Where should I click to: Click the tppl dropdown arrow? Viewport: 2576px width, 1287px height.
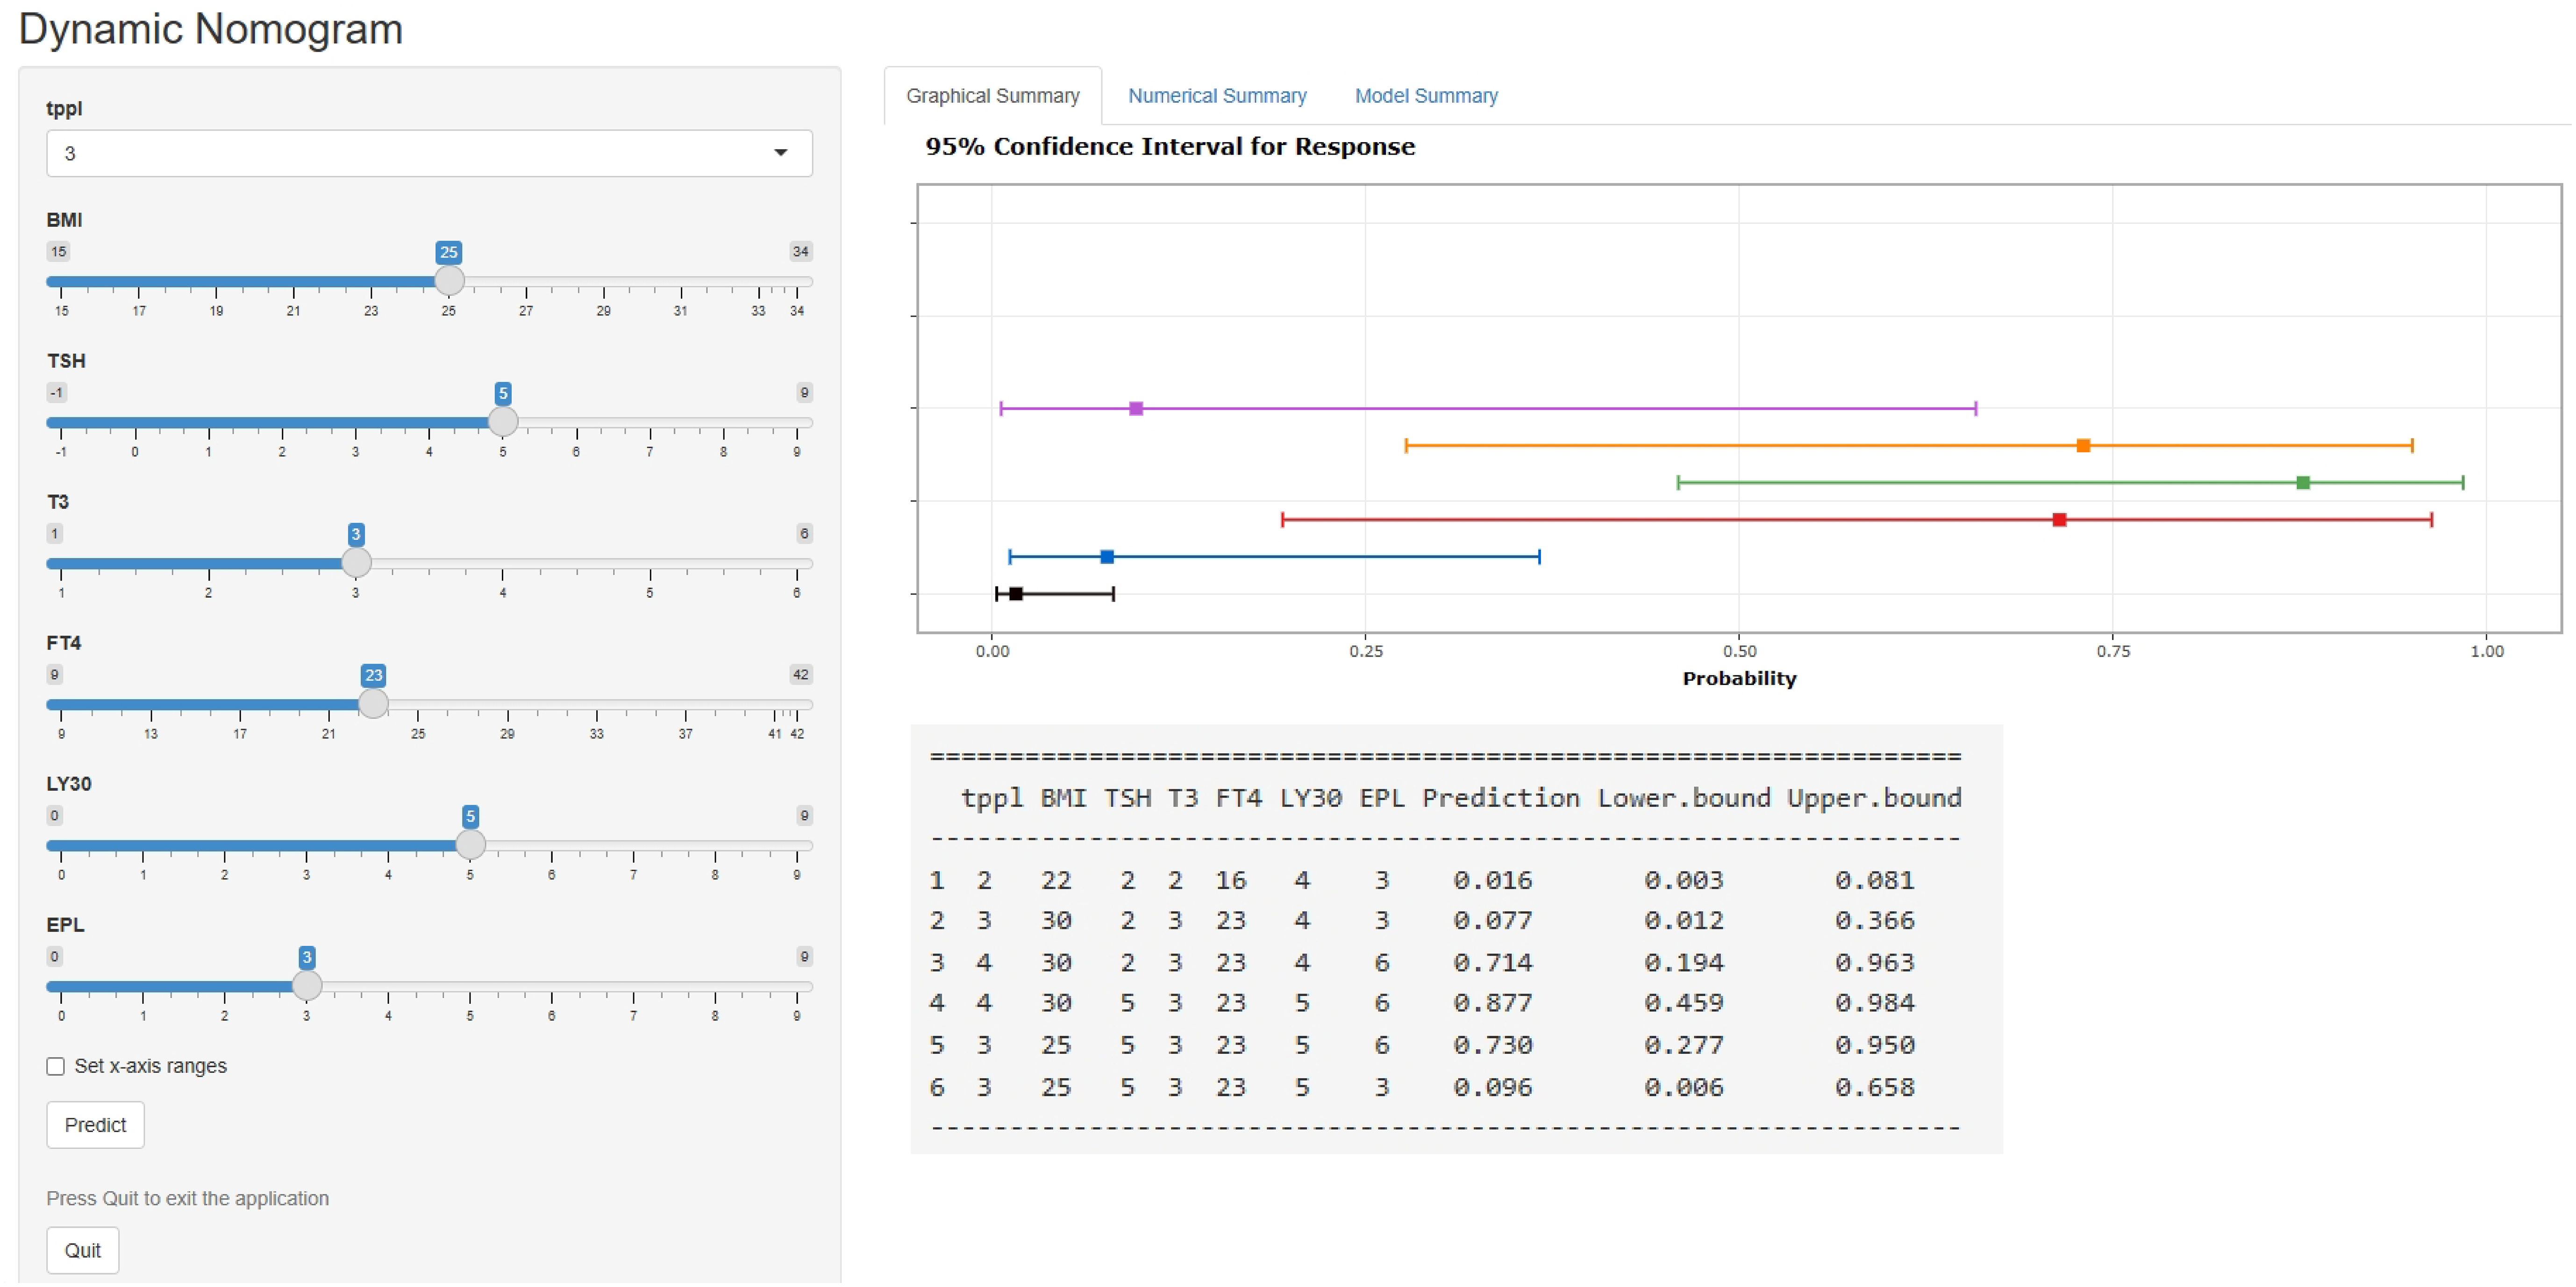(x=780, y=153)
